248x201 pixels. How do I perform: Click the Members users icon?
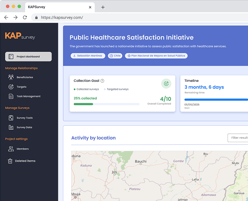click(11, 149)
